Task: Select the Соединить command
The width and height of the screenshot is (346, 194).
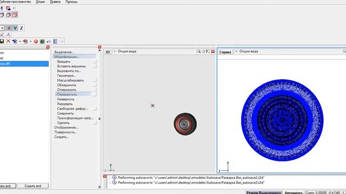Action: pos(65,114)
